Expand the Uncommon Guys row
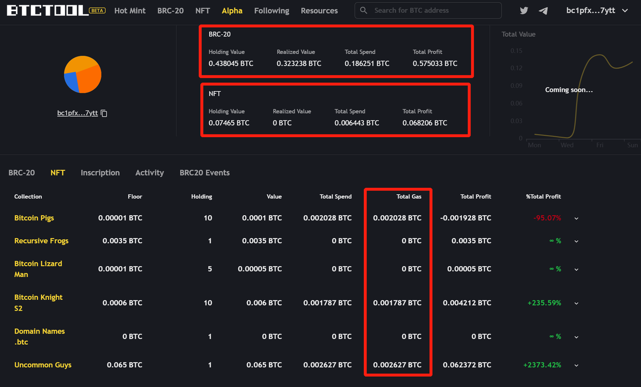The height and width of the screenshot is (387, 641). (x=576, y=366)
